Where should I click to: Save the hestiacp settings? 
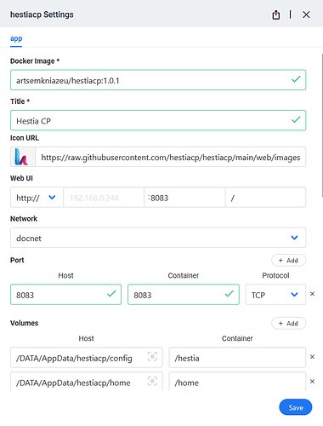[x=296, y=407]
